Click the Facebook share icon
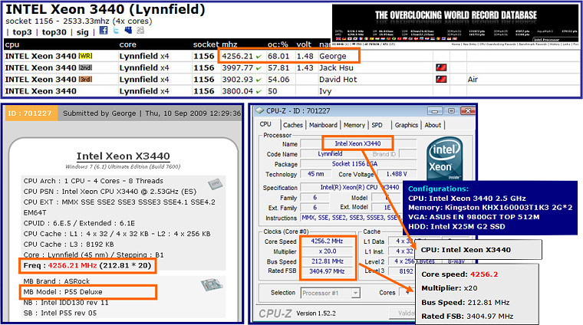Screen dimensions: 583x325 pos(104,31)
